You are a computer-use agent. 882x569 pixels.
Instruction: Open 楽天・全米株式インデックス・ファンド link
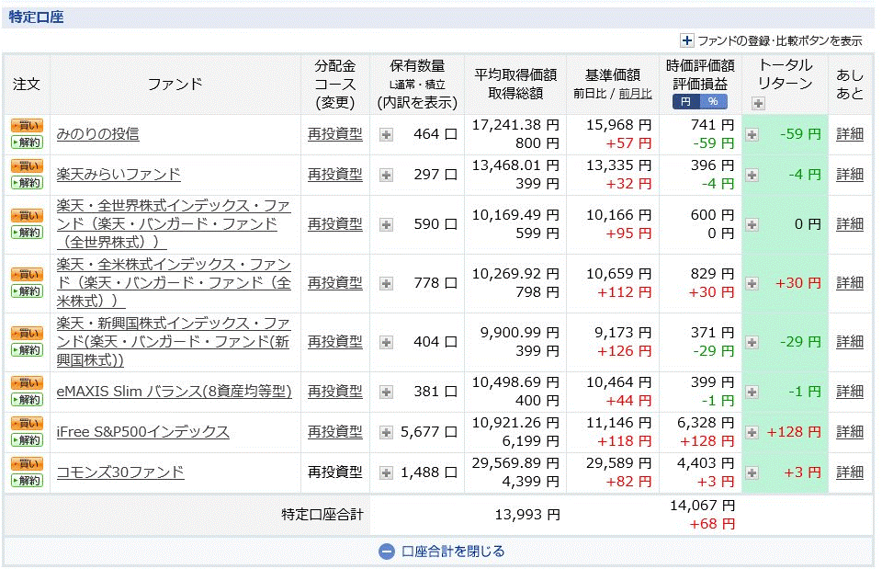point(174,282)
